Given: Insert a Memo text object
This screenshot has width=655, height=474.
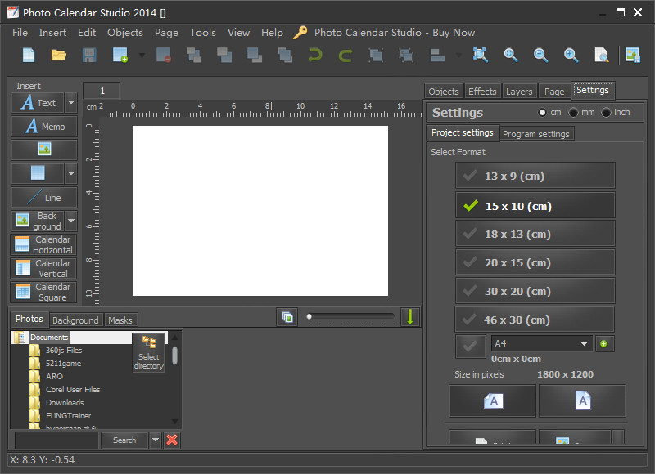Looking at the screenshot, I should click(44, 127).
